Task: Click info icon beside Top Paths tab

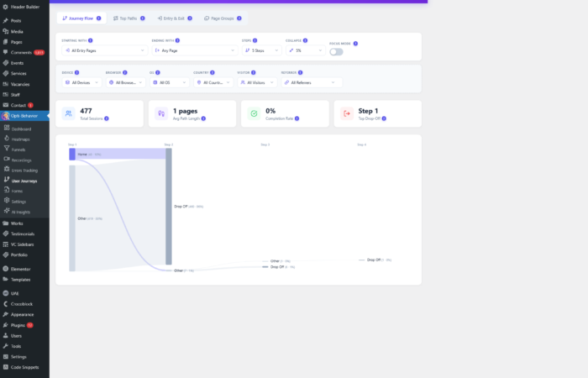Action: pos(143,18)
